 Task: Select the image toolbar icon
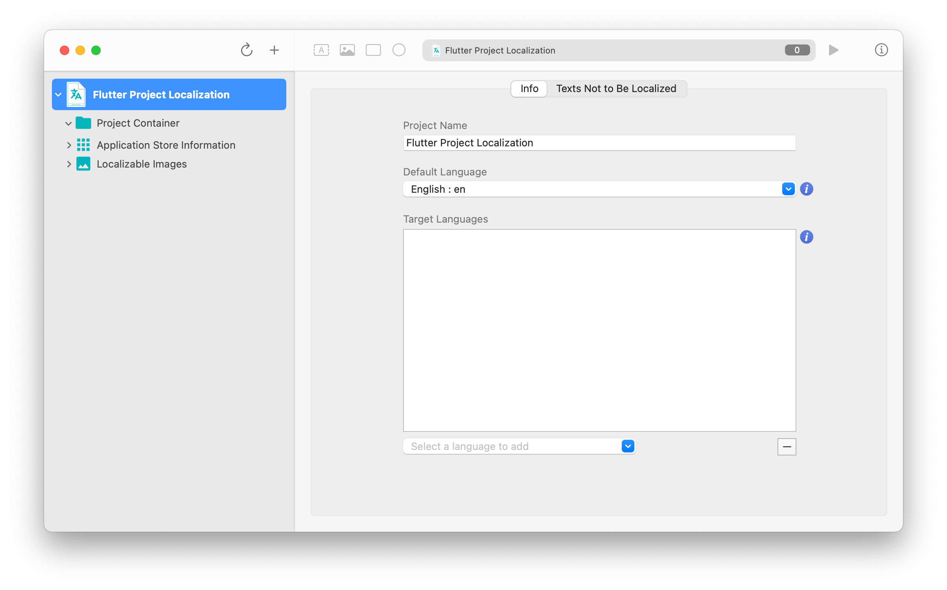[347, 50]
